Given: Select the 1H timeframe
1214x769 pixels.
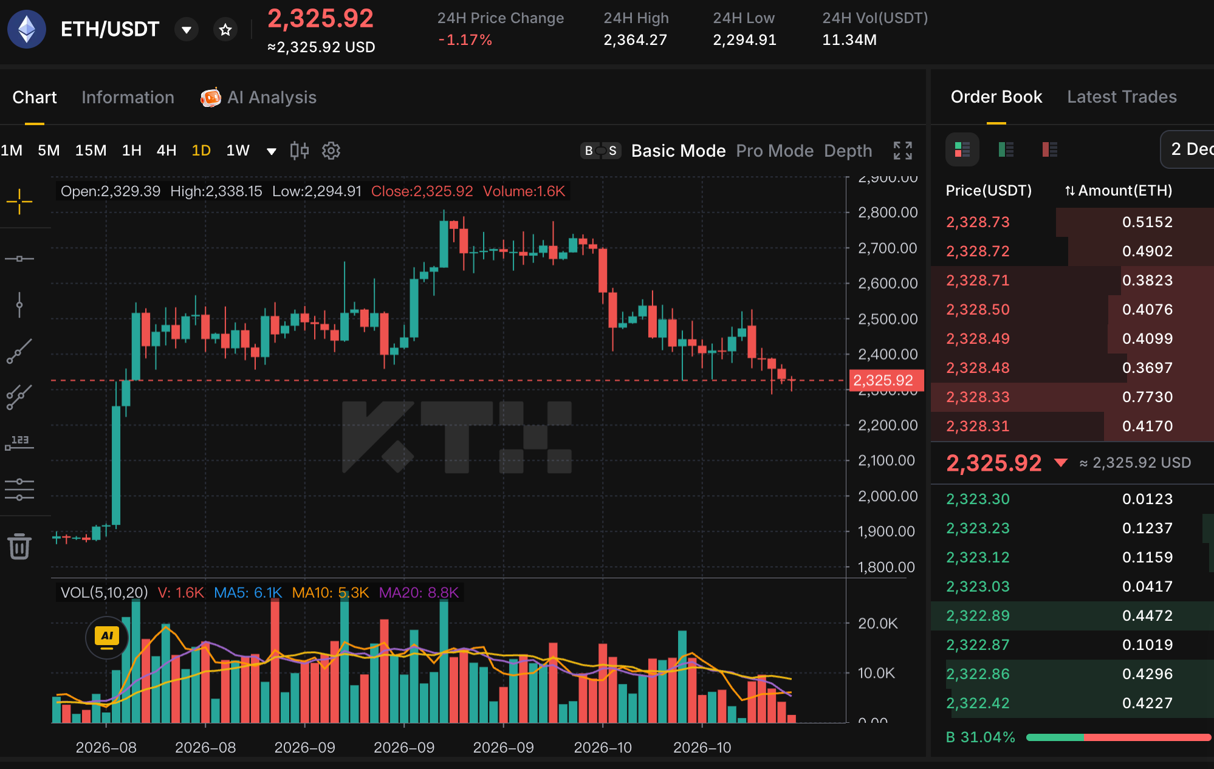Looking at the screenshot, I should pos(131,150).
